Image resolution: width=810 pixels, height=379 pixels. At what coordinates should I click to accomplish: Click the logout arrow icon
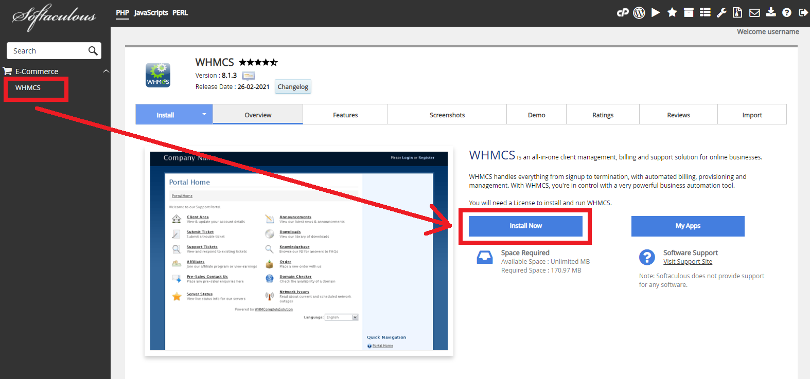803,13
